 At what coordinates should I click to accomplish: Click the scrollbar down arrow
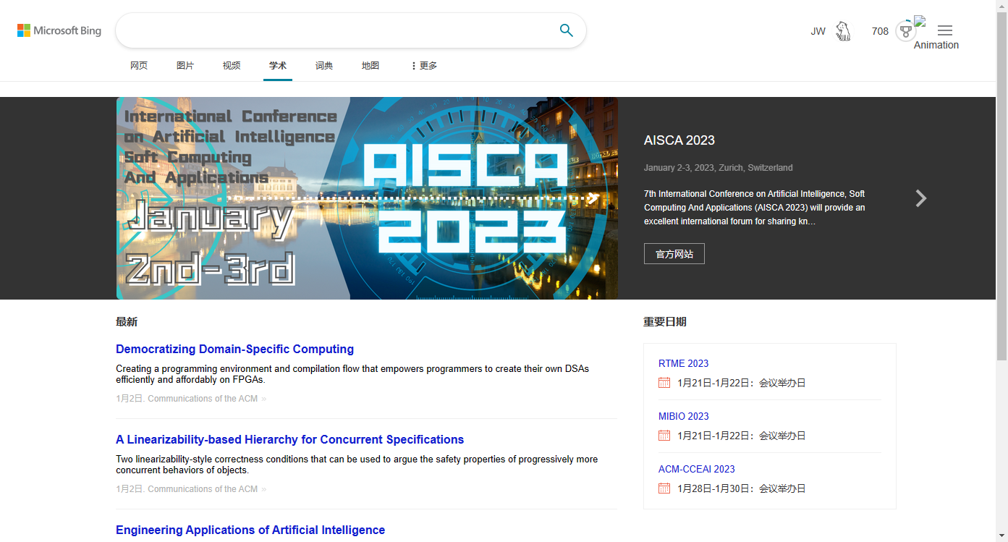[x=1001, y=536]
